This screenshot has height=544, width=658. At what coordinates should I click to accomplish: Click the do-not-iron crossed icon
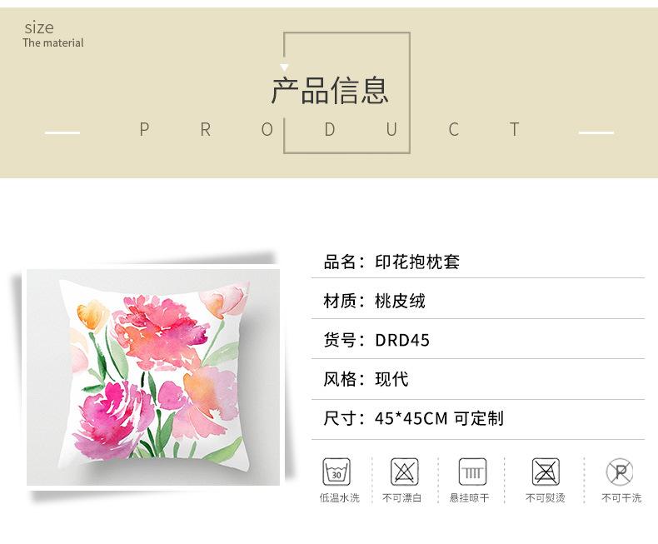[x=546, y=472]
